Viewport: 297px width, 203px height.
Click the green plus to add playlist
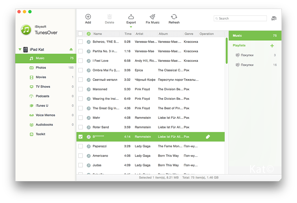[272, 46]
